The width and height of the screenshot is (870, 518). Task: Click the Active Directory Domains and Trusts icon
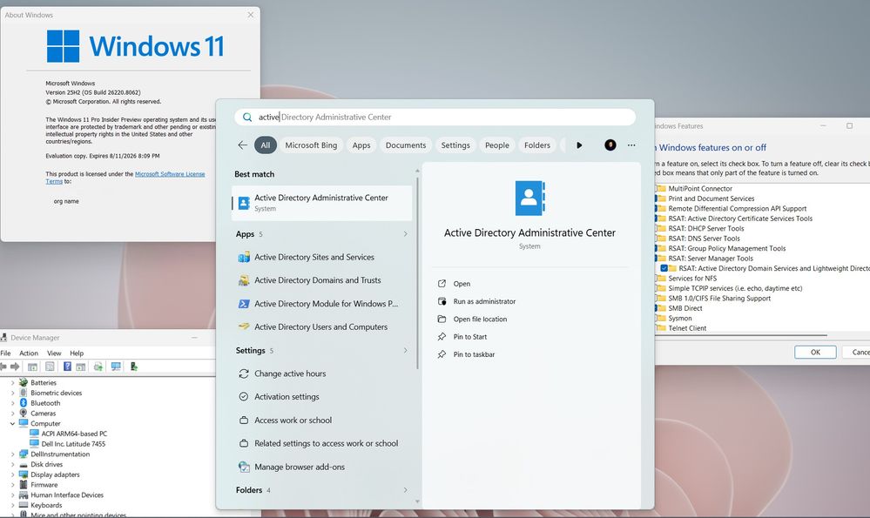244,280
